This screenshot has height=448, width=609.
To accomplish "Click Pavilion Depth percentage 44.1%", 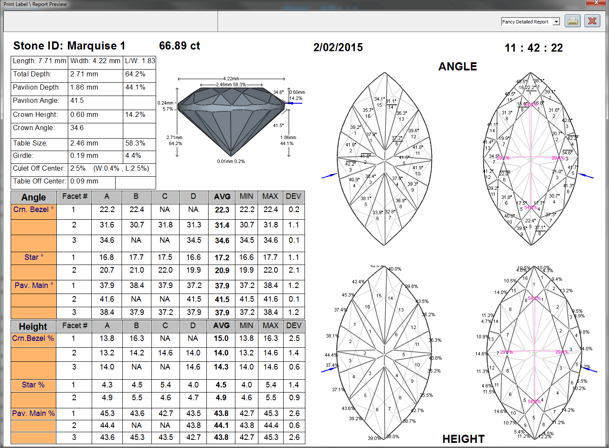I will [135, 87].
